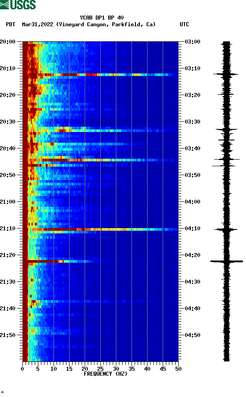246x397 pixels.
Task: Click the '35' frequency axis tick label
Action: coord(131,369)
